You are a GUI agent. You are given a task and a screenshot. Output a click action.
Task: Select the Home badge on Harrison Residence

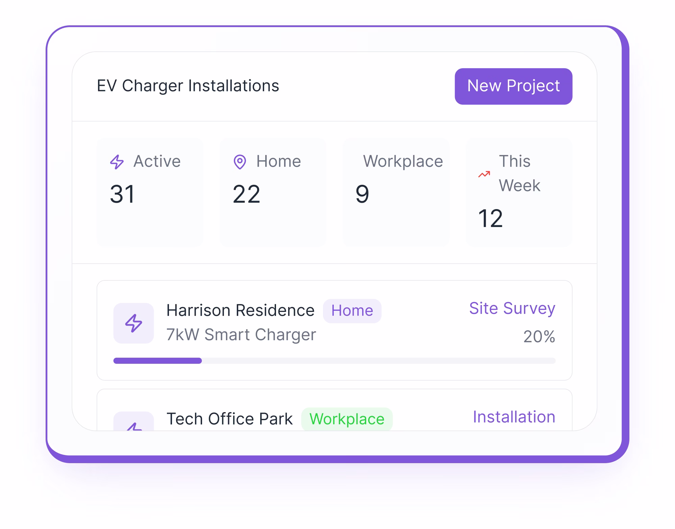(x=352, y=310)
